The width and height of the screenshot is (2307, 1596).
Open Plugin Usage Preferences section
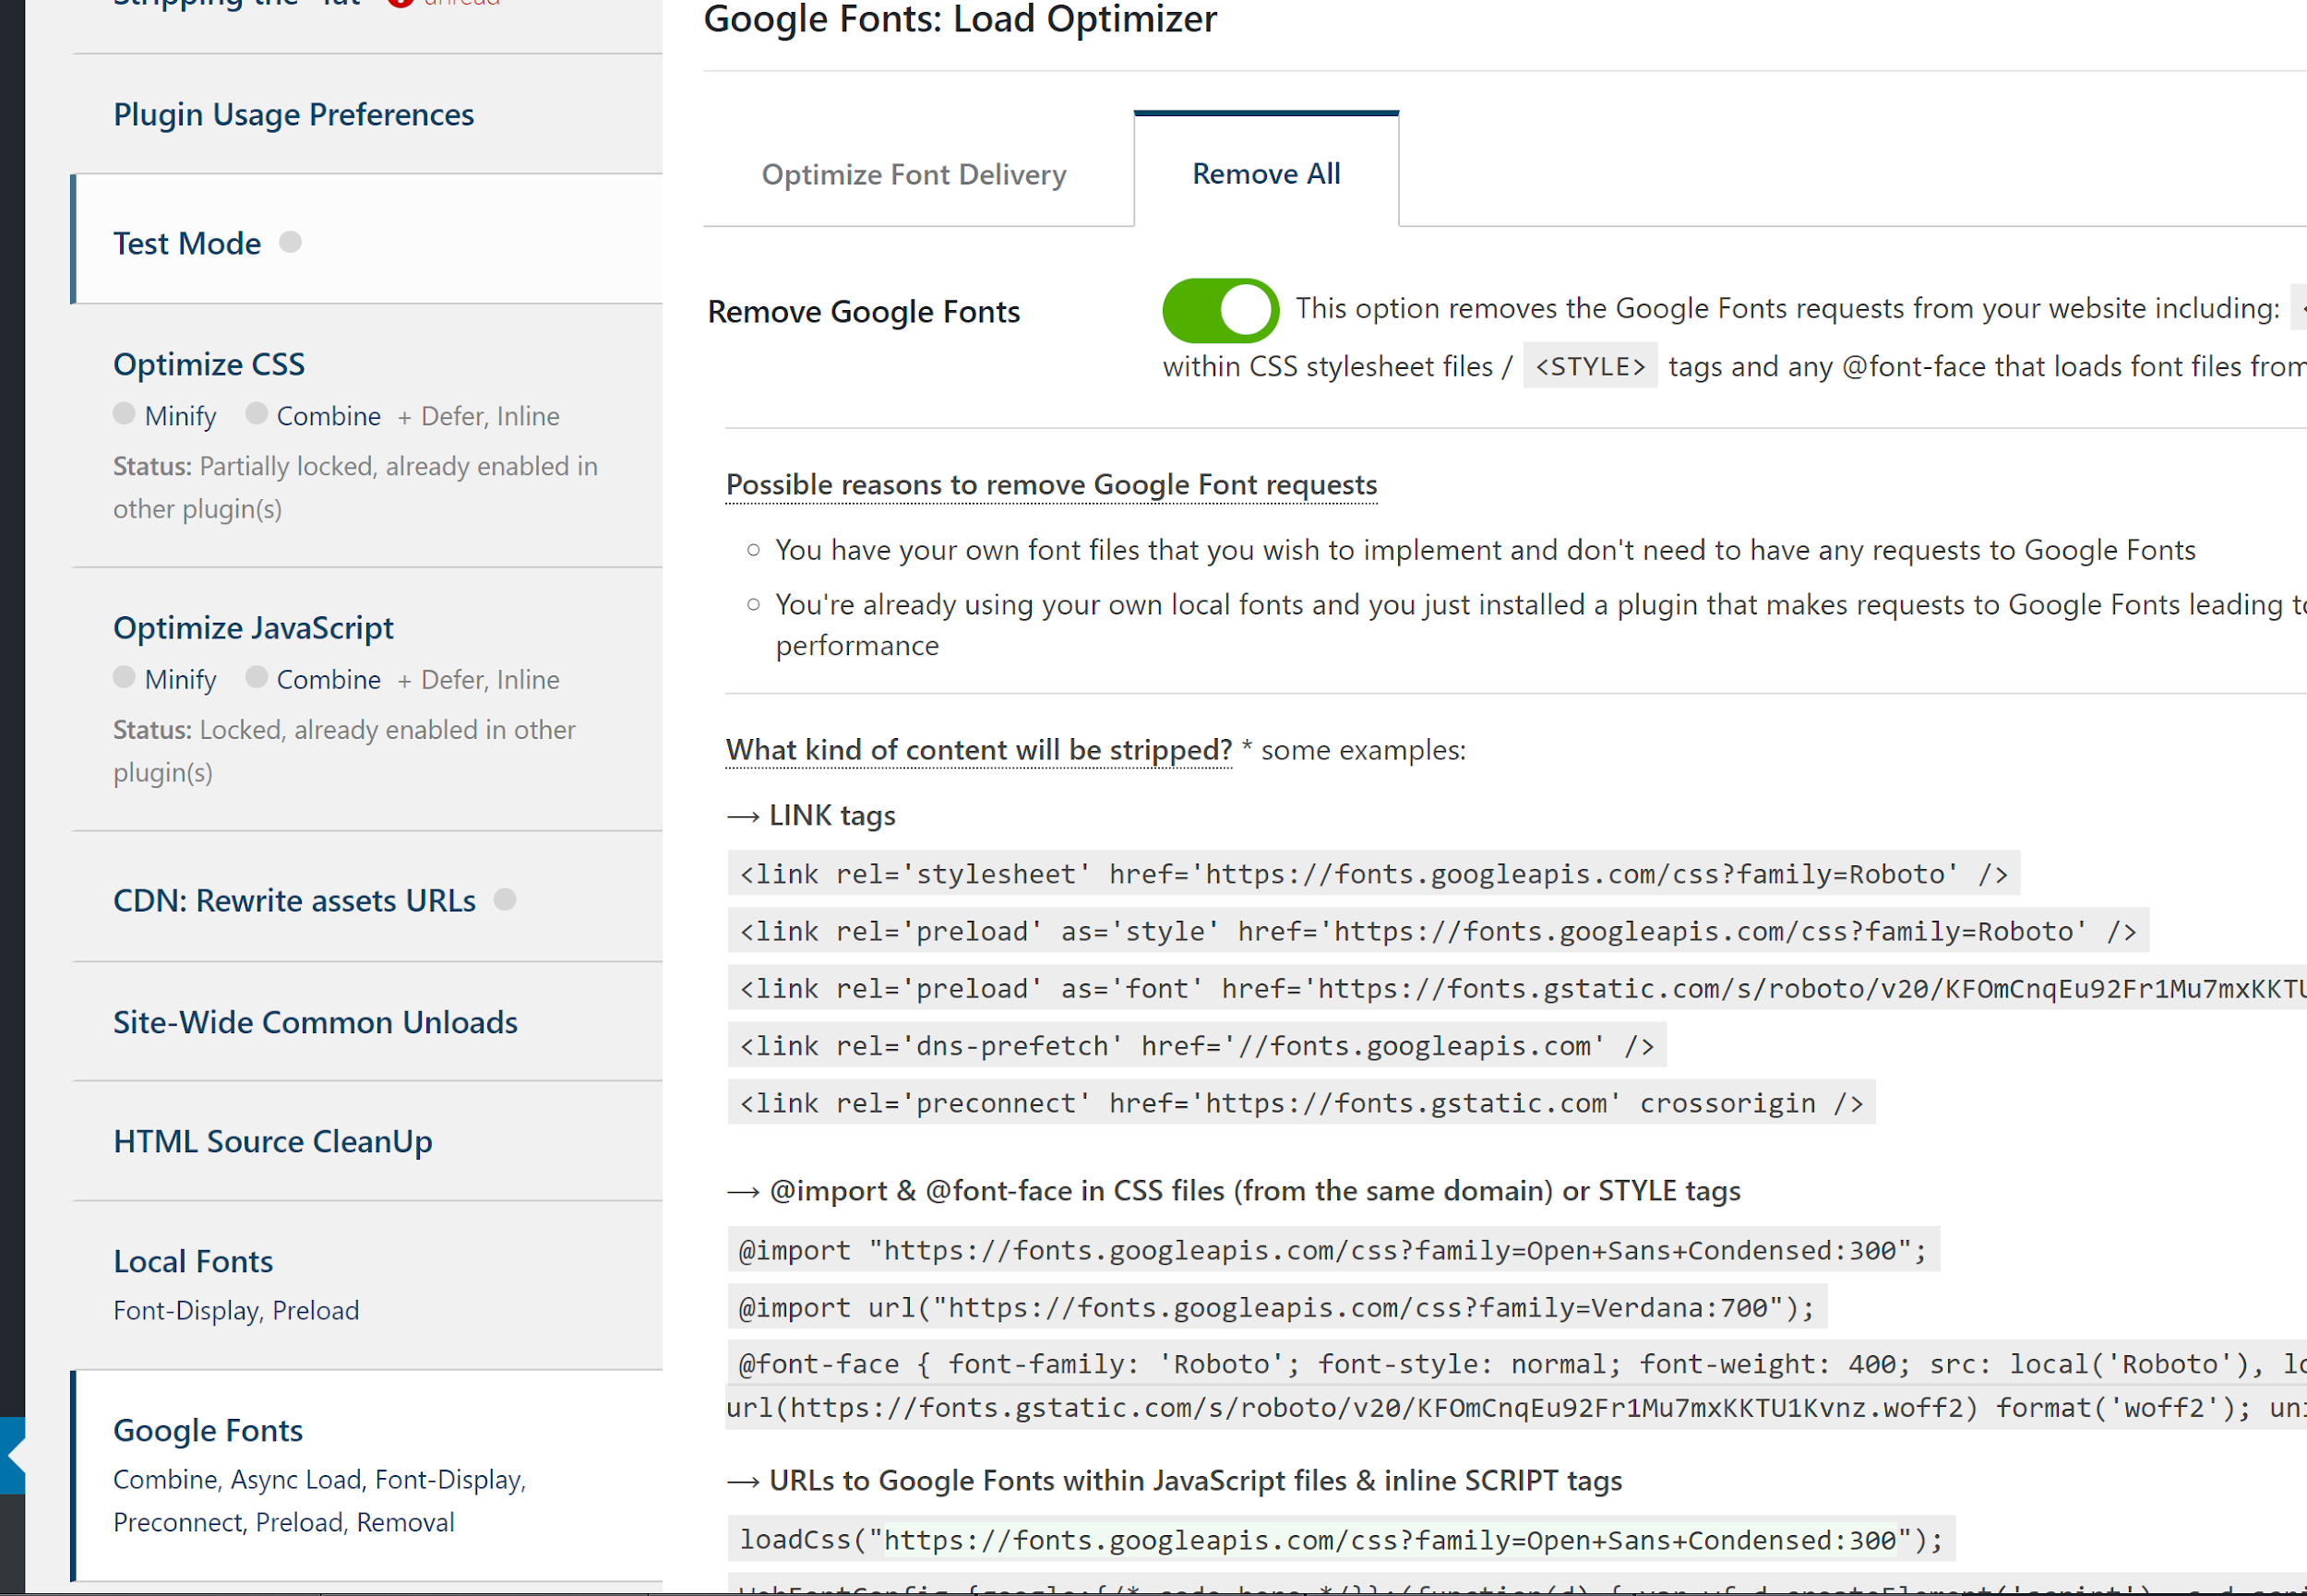pyautogui.click(x=293, y=115)
